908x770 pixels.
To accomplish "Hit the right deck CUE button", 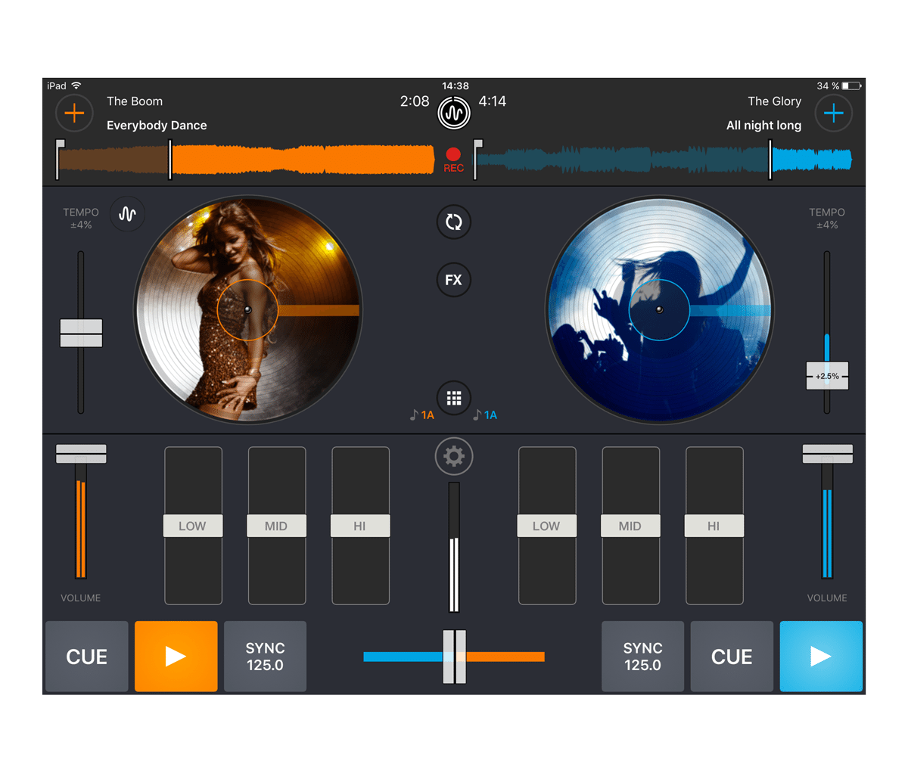I will [732, 657].
